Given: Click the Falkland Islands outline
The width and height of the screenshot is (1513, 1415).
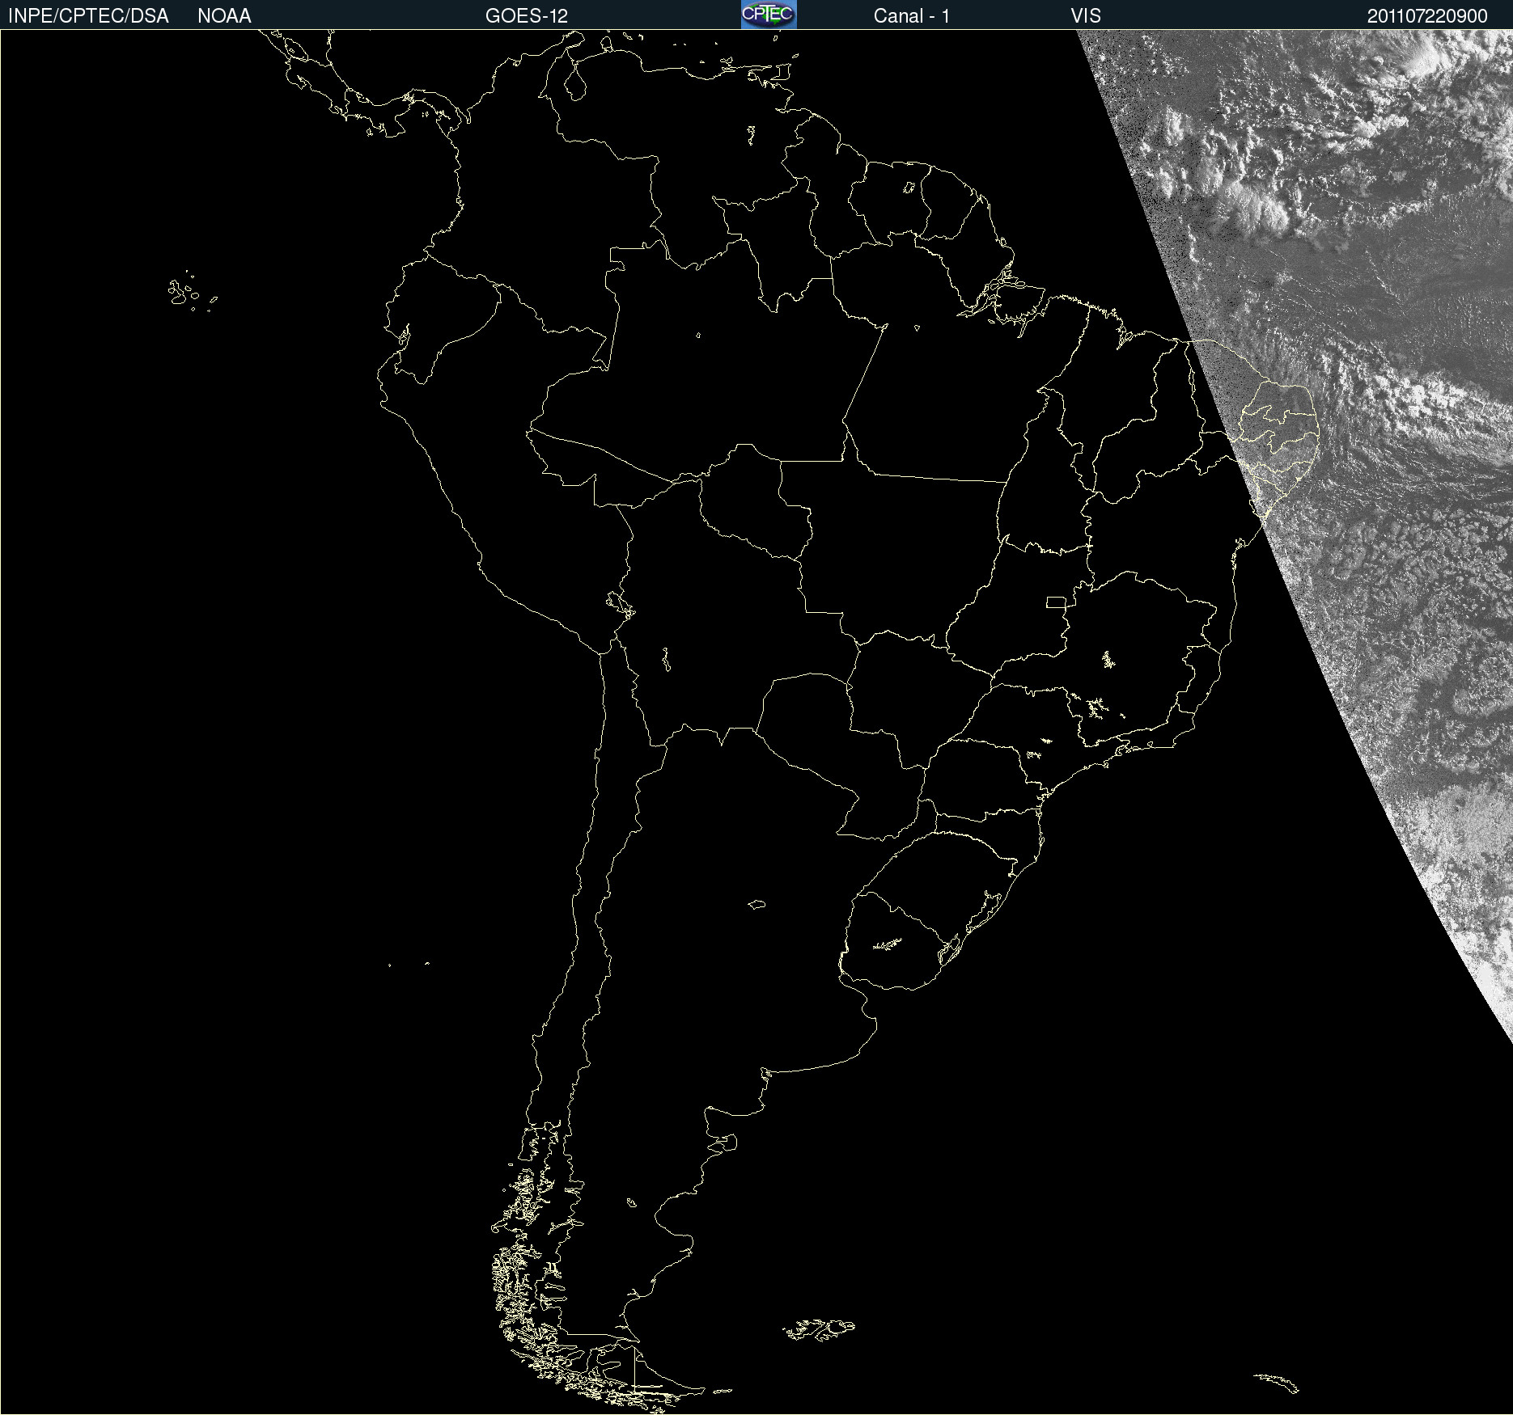Looking at the screenshot, I should [x=819, y=1328].
